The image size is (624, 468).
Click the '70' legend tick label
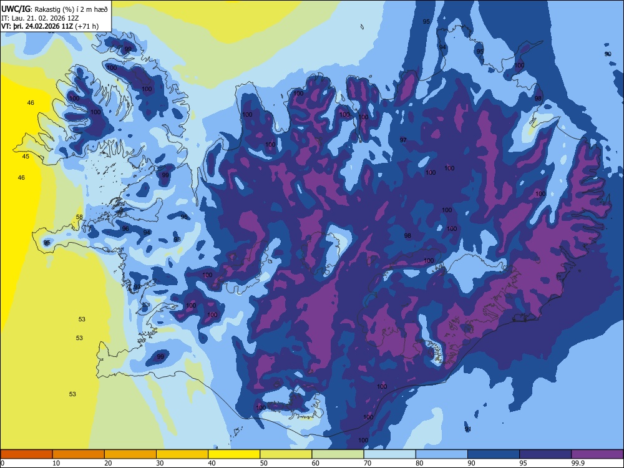pos(368,463)
